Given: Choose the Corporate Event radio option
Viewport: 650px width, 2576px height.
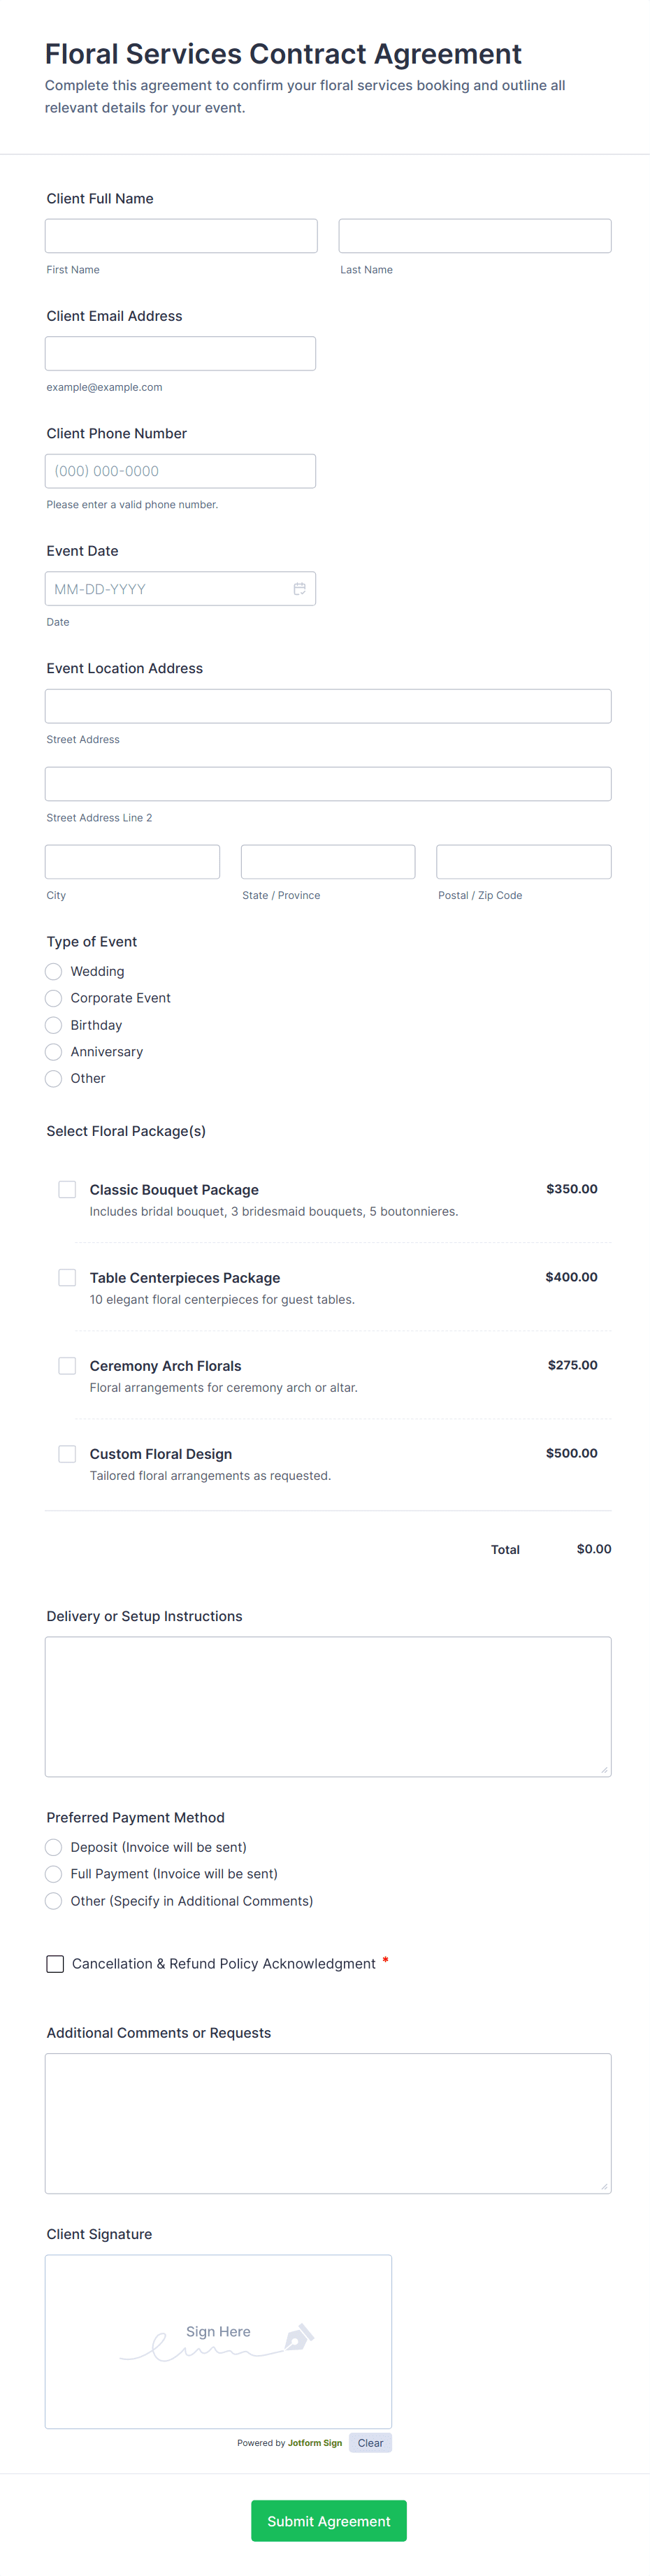Looking at the screenshot, I should [x=54, y=998].
